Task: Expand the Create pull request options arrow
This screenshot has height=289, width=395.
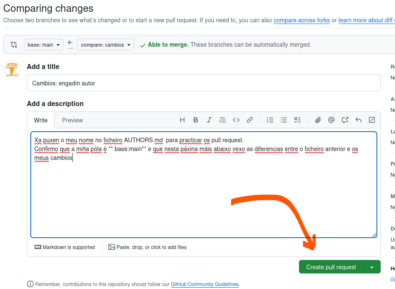Action: coord(371,267)
